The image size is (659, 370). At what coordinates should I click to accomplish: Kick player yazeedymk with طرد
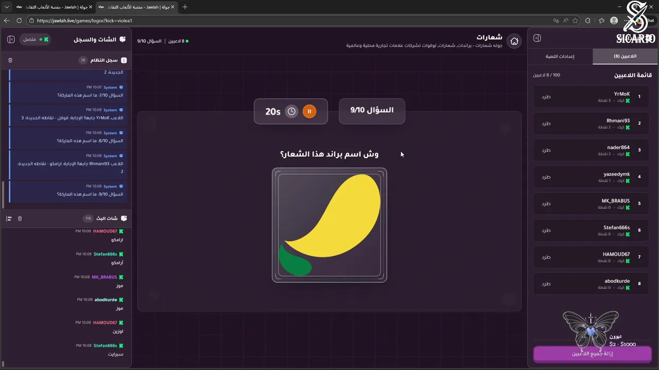click(x=546, y=177)
